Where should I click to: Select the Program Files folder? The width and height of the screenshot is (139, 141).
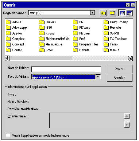coord(86,44)
